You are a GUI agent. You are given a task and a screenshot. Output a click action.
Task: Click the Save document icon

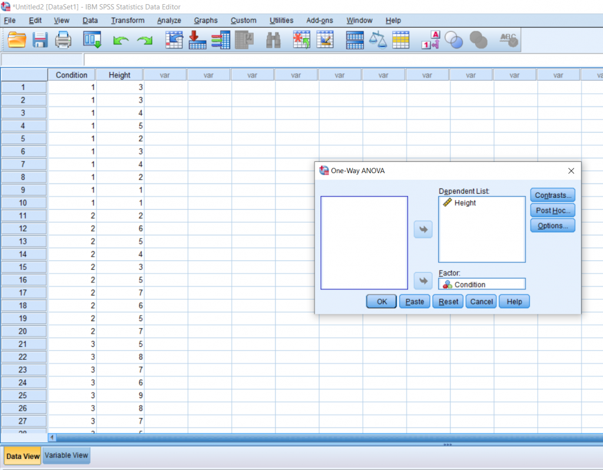39,40
